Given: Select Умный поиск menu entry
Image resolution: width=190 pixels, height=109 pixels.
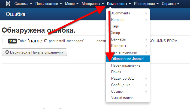Looking at the screenshot, I should click(122, 98).
